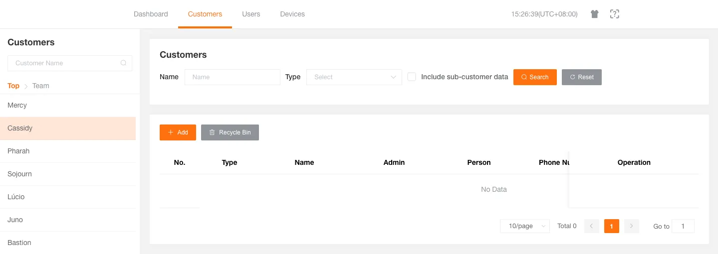This screenshot has height=254, width=718.
Task: Click the Top breadcrumb link
Action: point(13,86)
